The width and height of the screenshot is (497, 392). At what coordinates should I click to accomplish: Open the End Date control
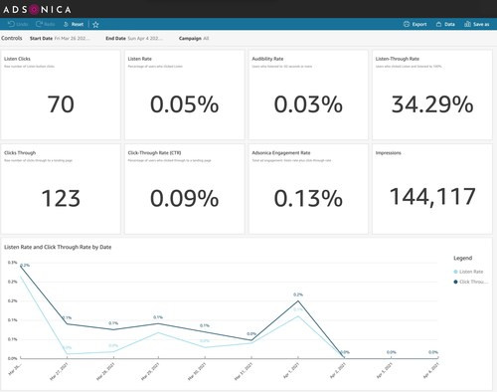tap(134, 38)
